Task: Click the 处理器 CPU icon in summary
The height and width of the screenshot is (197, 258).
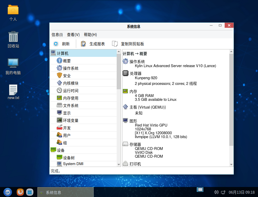Action: tap(125, 73)
